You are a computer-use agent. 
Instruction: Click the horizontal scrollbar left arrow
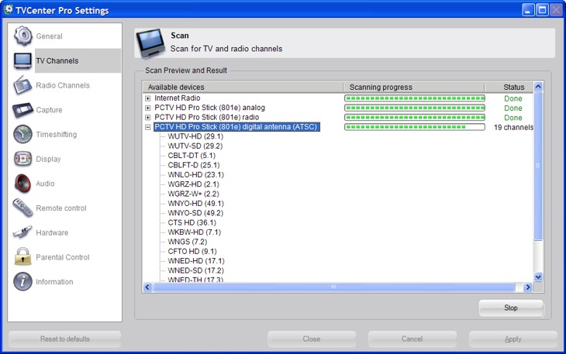(x=147, y=287)
